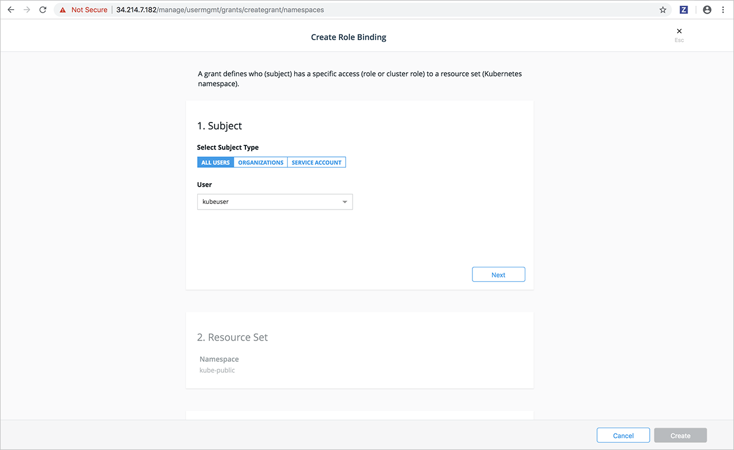The width and height of the screenshot is (734, 450).
Task: Open the Z browser extension
Action: click(x=684, y=10)
